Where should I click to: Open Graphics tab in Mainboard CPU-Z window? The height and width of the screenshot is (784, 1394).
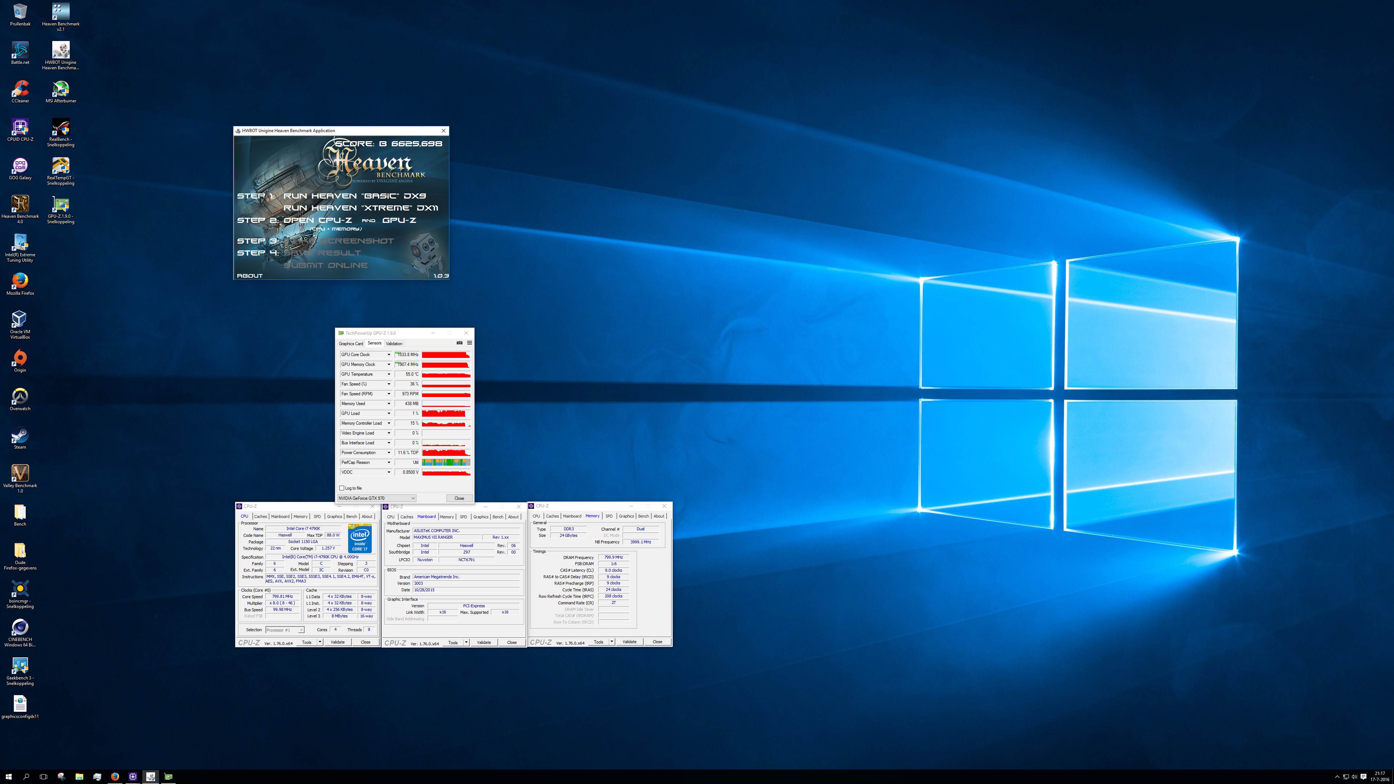pos(481,517)
